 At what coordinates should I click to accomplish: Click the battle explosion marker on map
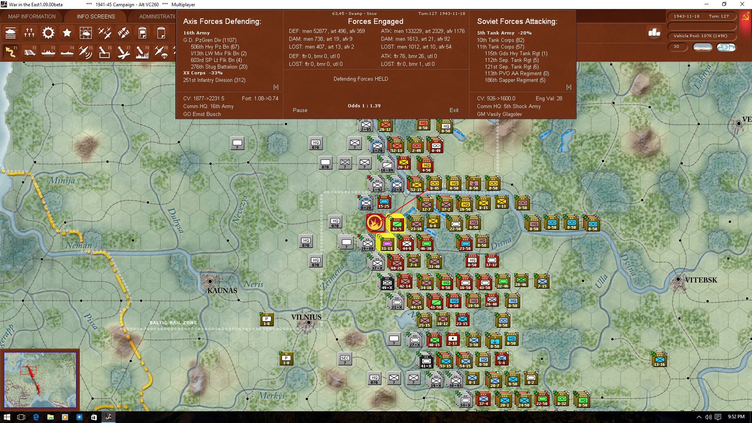coord(375,222)
